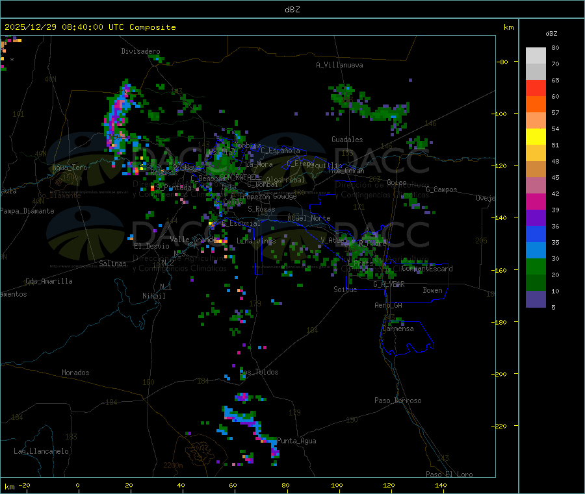This screenshot has width=585, height=494.
Task: Click the 140 km horizontal axis tick
Action: click(x=441, y=485)
